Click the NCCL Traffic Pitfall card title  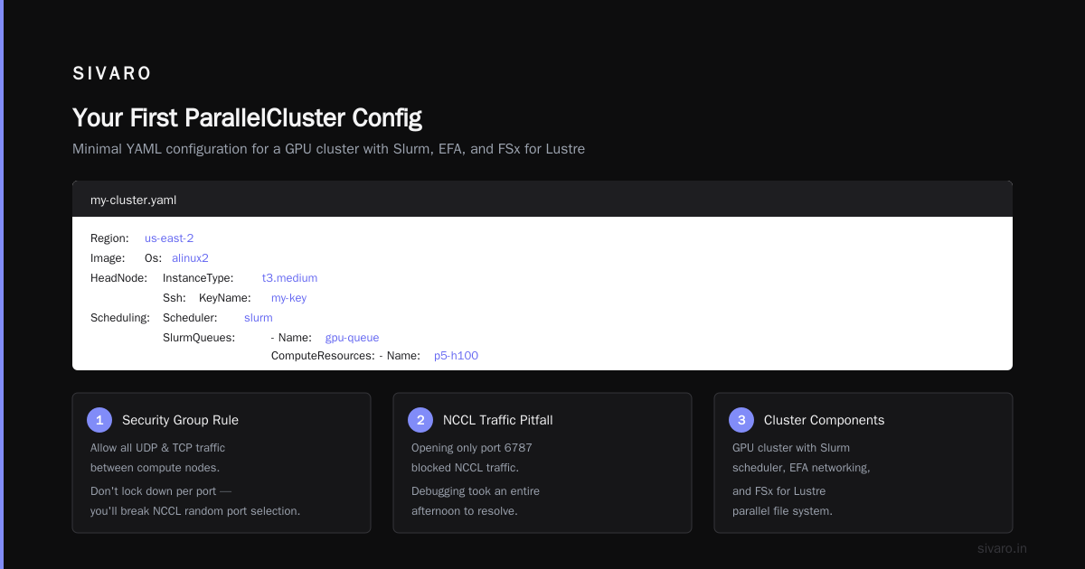point(497,420)
